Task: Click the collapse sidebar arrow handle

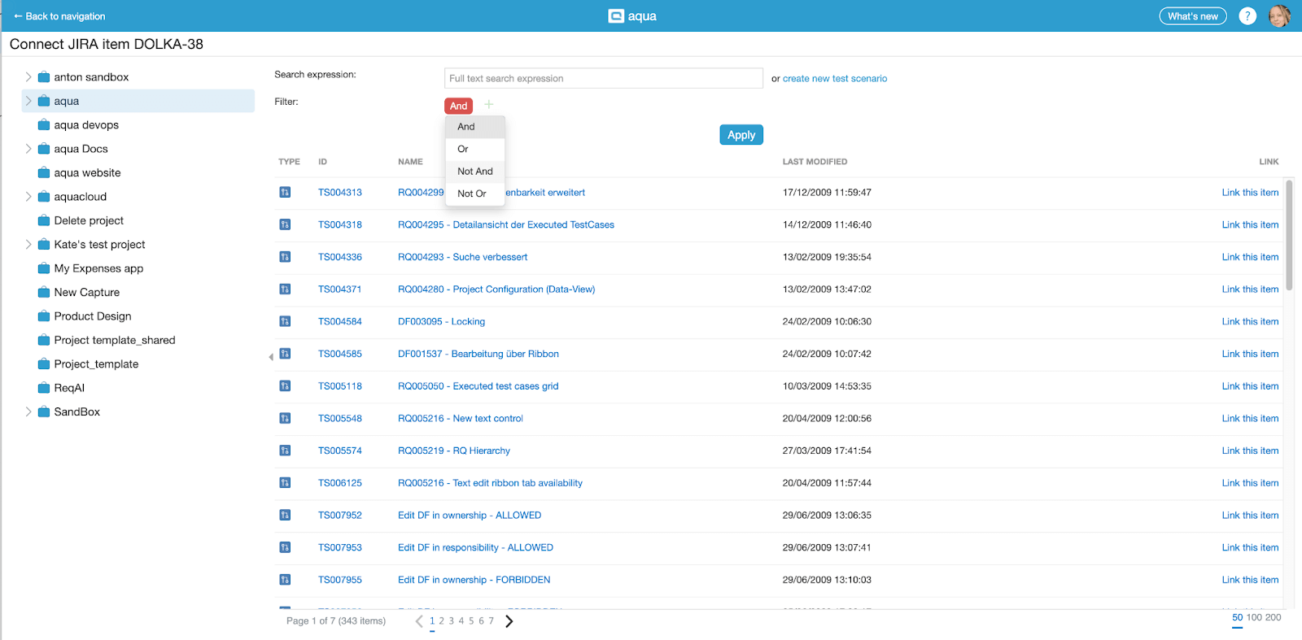Action: (x=271, y=357)
